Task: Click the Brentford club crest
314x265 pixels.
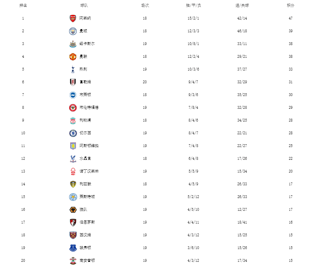Action: 73,108
